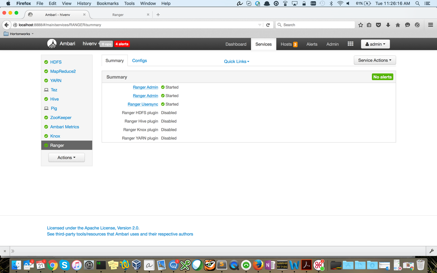Open Firefox from the Dock

pyautogui.click(x=258, y=265)
